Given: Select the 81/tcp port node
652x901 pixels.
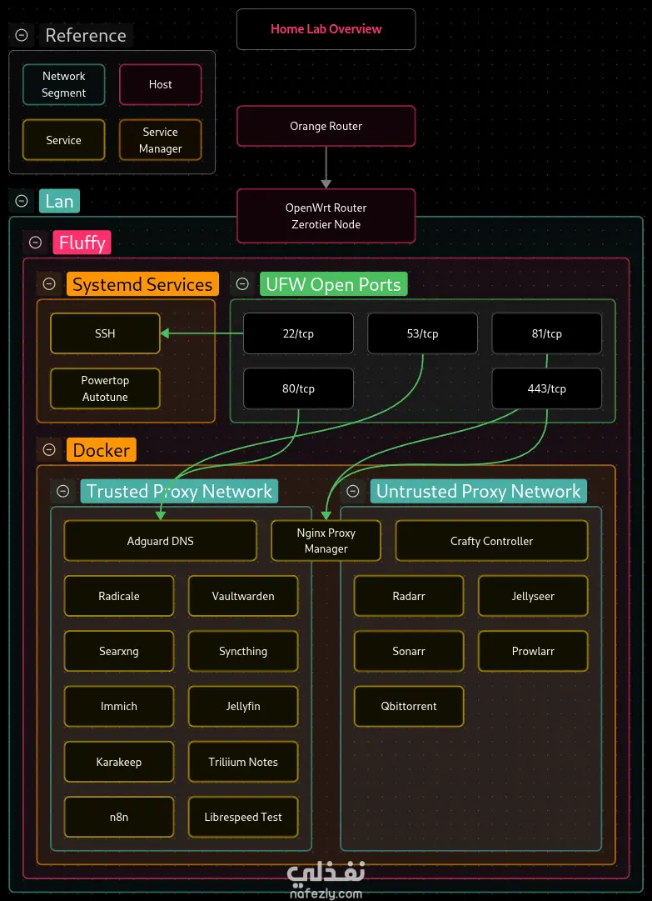Looking at the screenshot, I should pyautogui.click(x=546, y=333).
